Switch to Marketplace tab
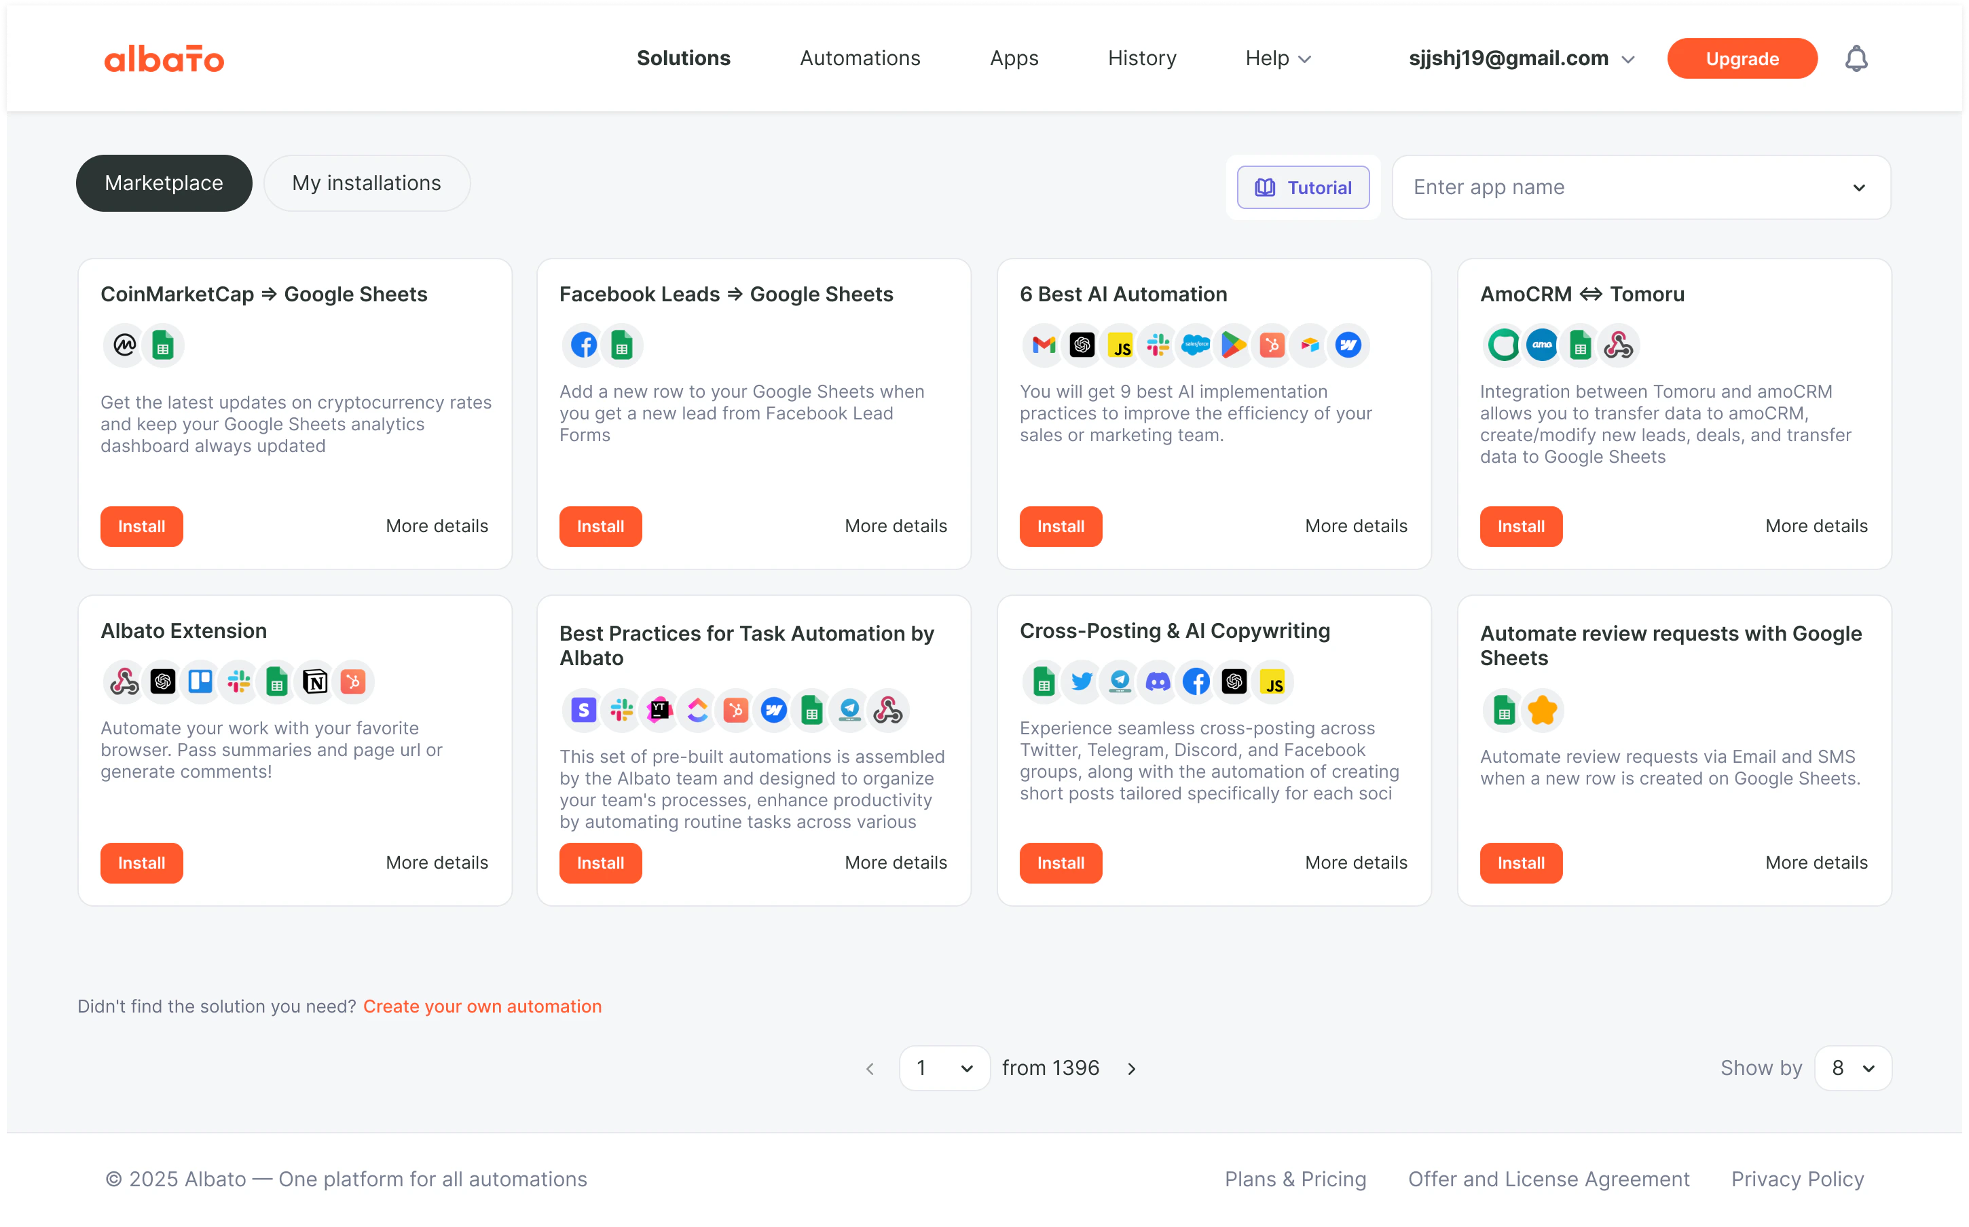1969x1227 pixels. (164, 183)
